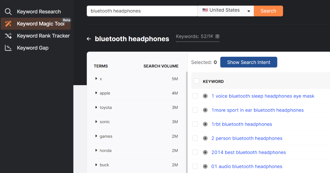This screenshot has height=173, width=330.
Task: Click the Keyword Rank Tracker shuffle icon
Action: 8,36
